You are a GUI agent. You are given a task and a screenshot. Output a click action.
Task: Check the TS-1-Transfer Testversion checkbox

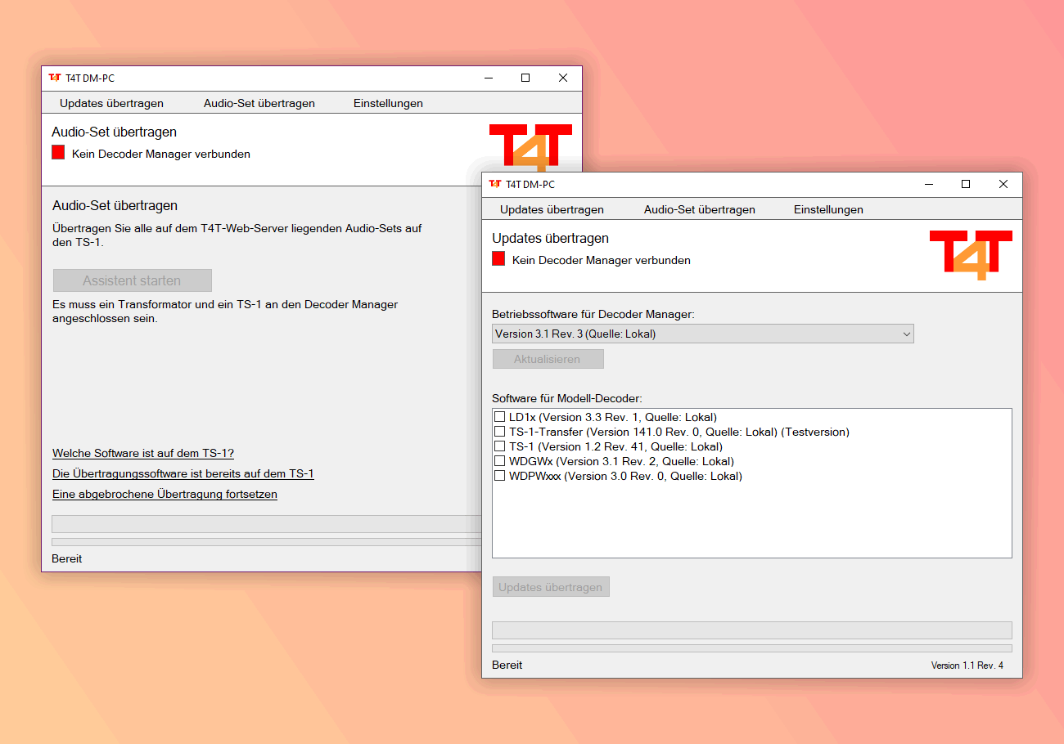pos(499,432)
